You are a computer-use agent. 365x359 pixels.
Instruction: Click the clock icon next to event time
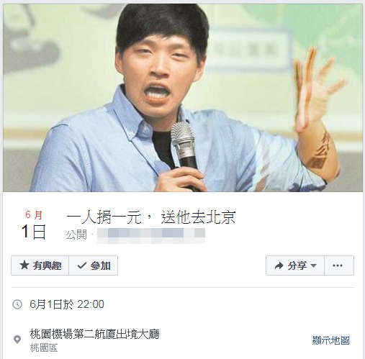[17, 304]
